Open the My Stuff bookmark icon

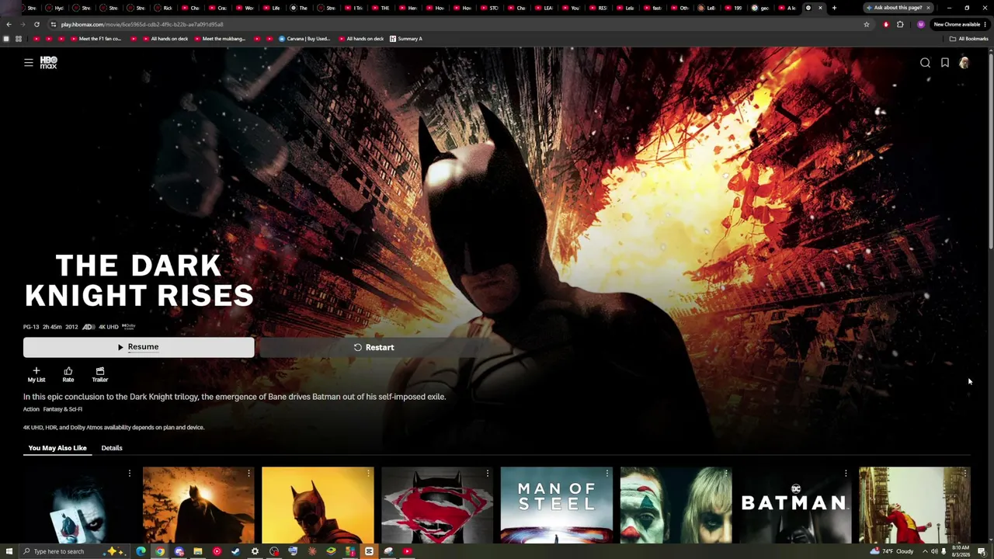945,63
